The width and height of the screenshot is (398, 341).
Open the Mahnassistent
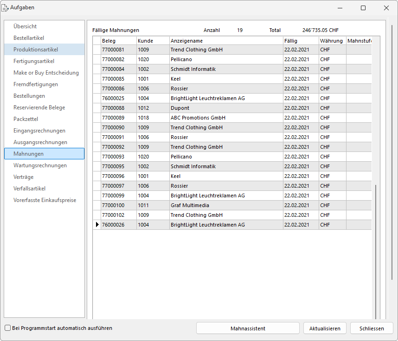coord(248,328)
